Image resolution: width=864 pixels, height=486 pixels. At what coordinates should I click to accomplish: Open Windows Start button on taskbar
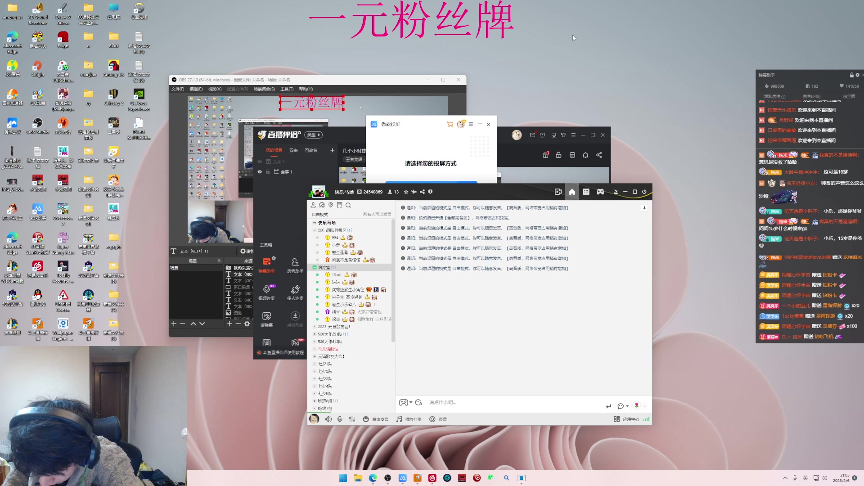point(343,478)
